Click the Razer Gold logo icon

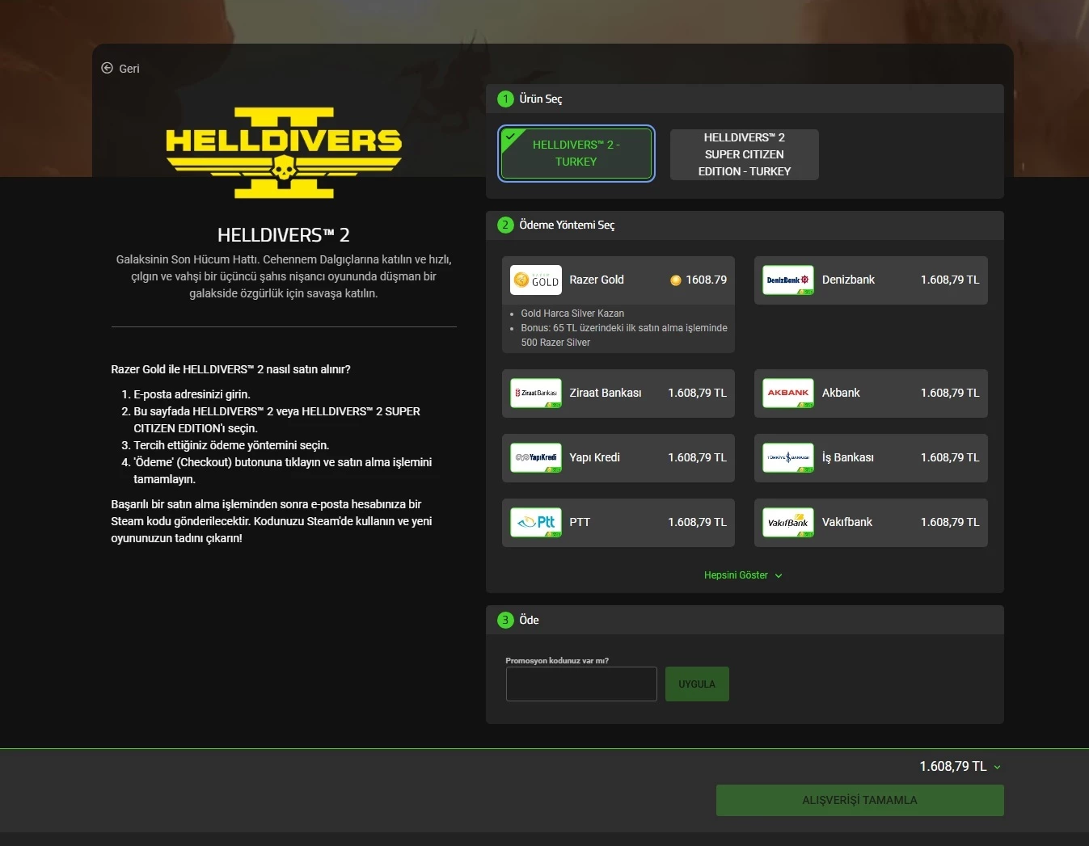(x=536, y=280)
